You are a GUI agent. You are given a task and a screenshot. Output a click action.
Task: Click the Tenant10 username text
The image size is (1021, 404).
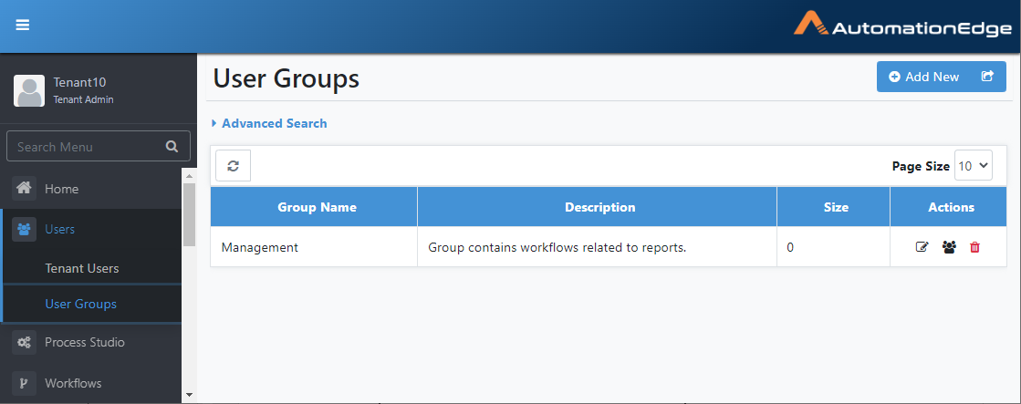79,82
